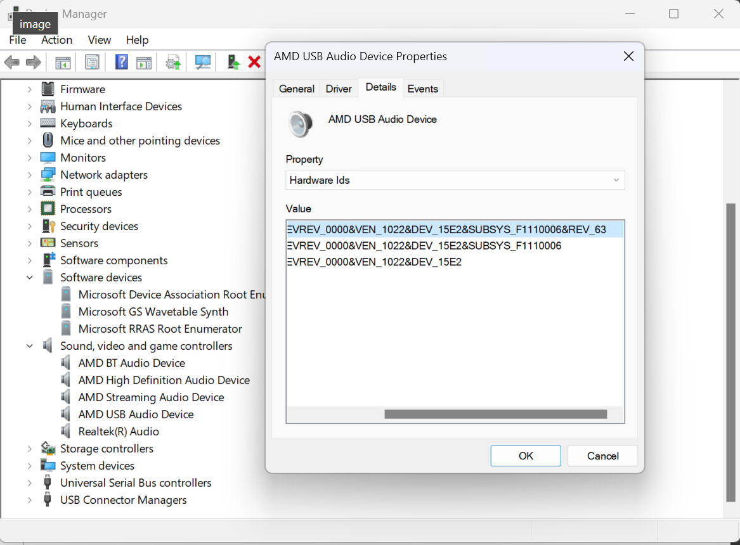Click the Properties toolbar icon
Image resolution: width=740 pixels, height=545 pixels.
(92, 61)
